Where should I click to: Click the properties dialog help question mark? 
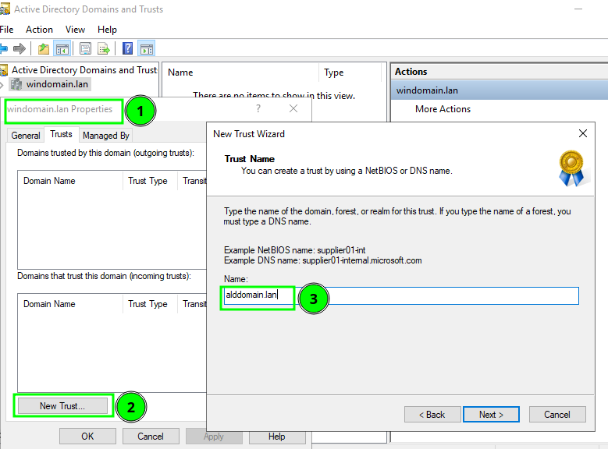pyautogui.click(x=258, y=108)
